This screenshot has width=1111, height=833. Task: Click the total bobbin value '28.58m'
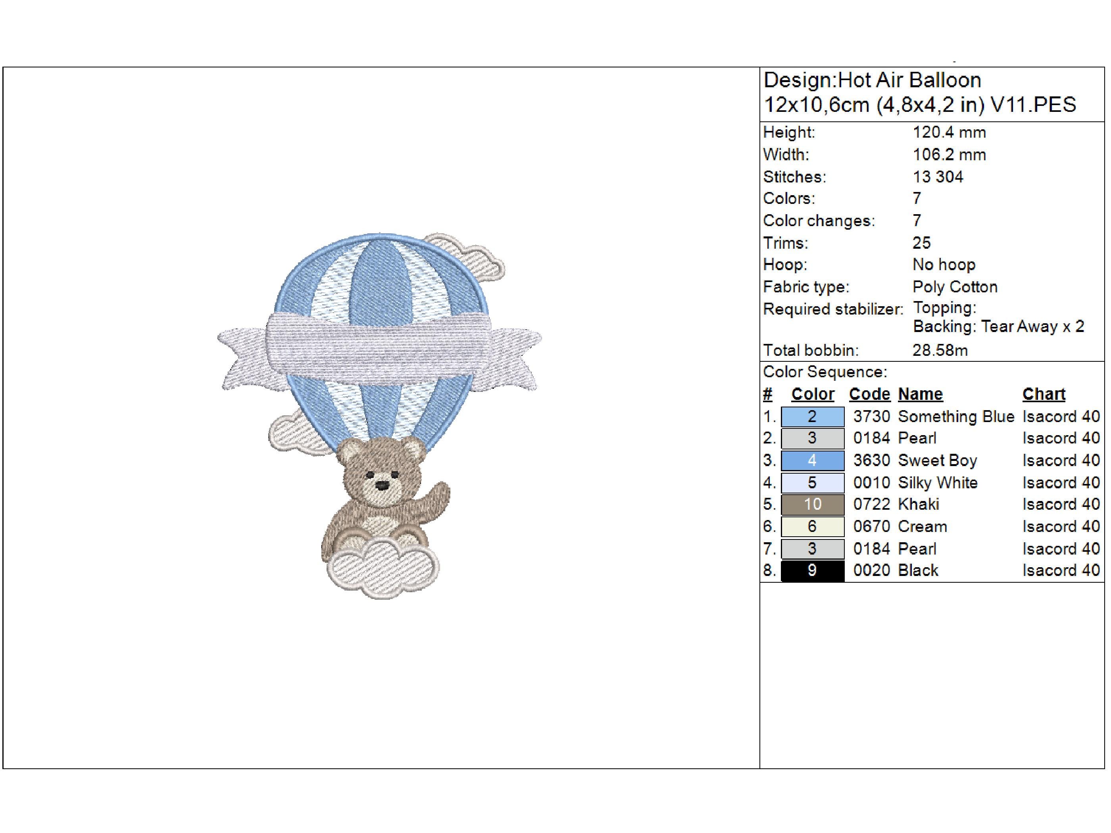[940, 351]
